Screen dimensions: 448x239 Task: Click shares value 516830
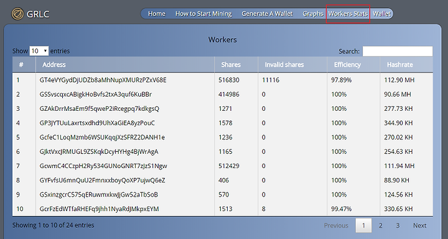pos(229,80)
